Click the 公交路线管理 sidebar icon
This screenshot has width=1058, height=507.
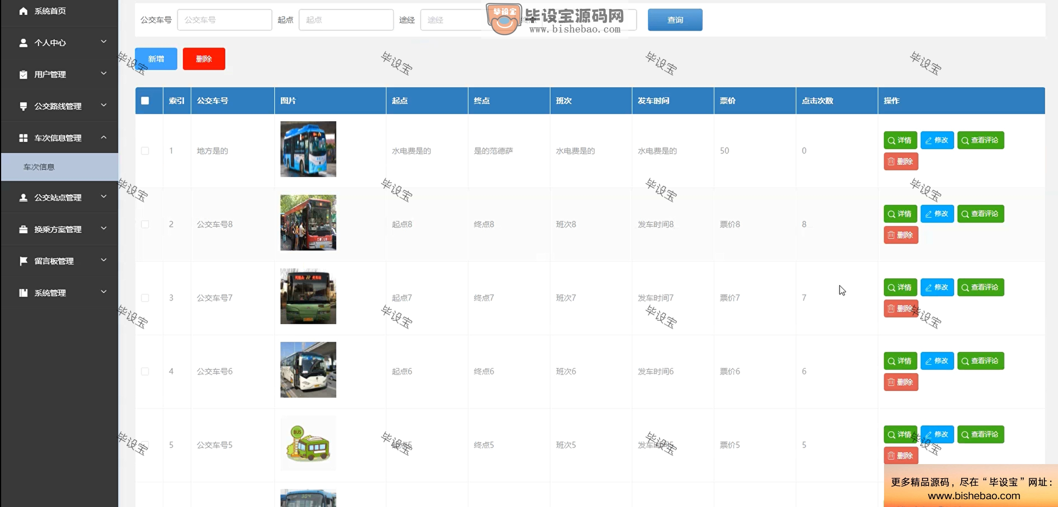(x=24, y=106)
